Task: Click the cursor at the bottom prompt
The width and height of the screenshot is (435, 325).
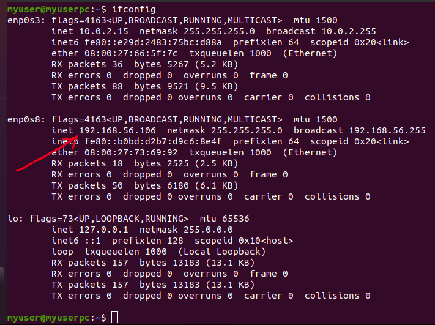Action: point(114,318)
